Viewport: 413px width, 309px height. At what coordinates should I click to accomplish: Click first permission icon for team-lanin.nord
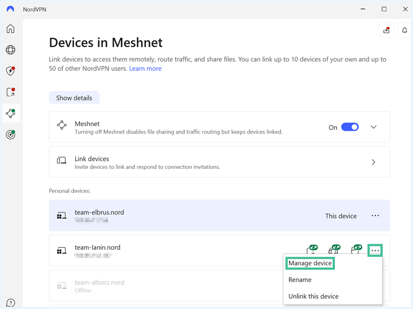pos(312,250)
